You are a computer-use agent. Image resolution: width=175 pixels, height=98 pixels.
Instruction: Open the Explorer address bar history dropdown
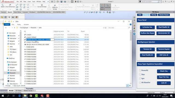click(x=104, y=28)
